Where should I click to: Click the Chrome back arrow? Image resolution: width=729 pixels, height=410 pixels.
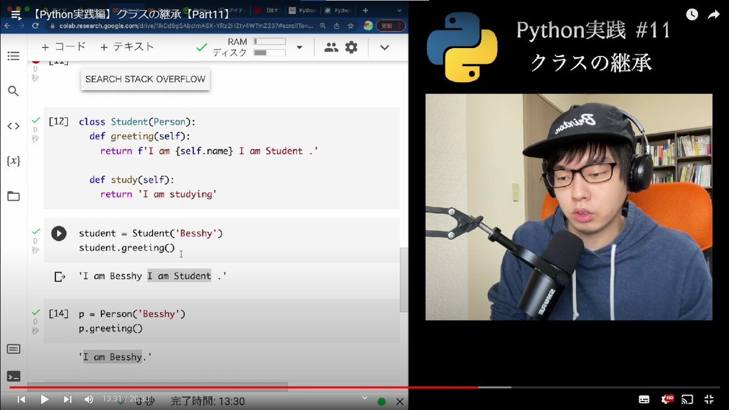6,26
